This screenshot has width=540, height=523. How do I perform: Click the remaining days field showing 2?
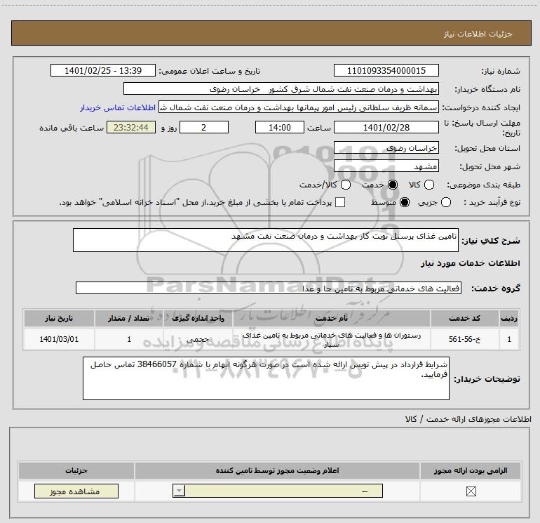pos(204,127)
